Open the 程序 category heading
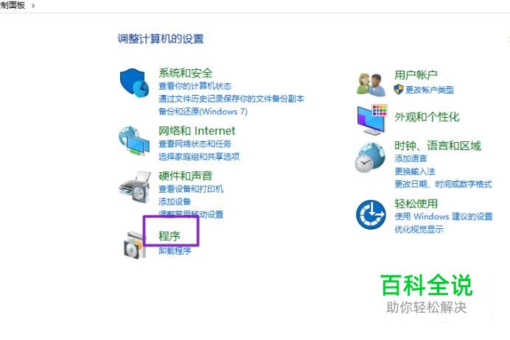Viewport: 510px width, 340px height. (x=169, y=236)
